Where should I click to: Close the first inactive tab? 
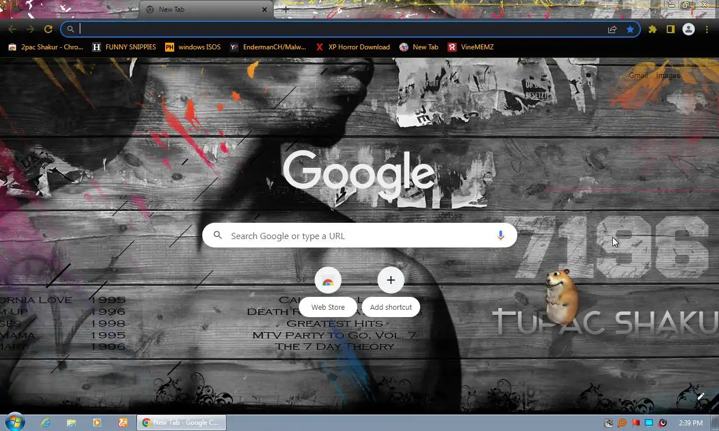(130, 10)
